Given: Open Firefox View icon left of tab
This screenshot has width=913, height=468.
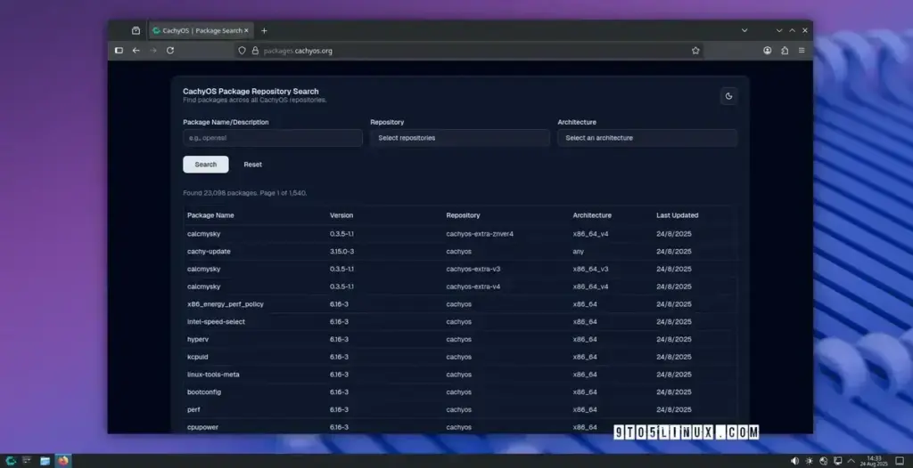Looking at the screenshot, I should coord(136,31).
